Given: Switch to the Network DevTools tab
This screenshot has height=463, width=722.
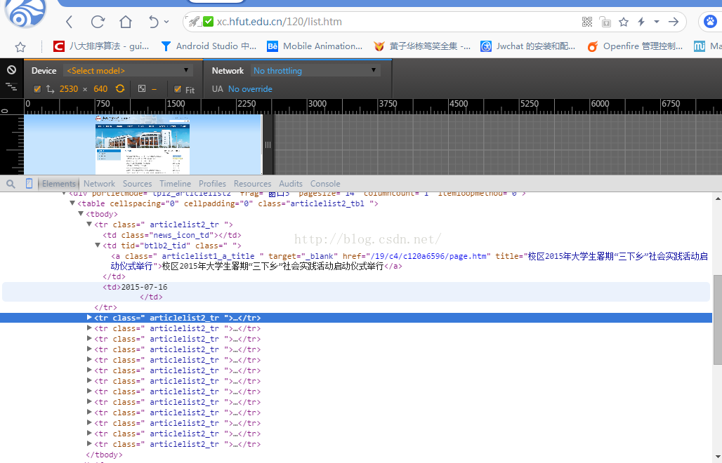Looking at the screenshot, I should pos(99,184).
